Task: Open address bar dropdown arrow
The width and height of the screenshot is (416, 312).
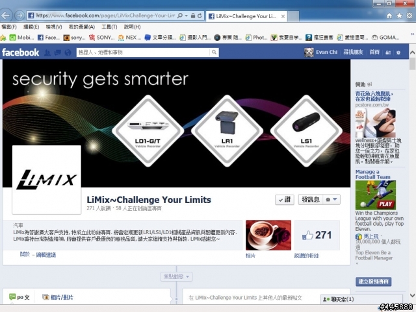Action: pyautogui.click(x=187, y=16)
